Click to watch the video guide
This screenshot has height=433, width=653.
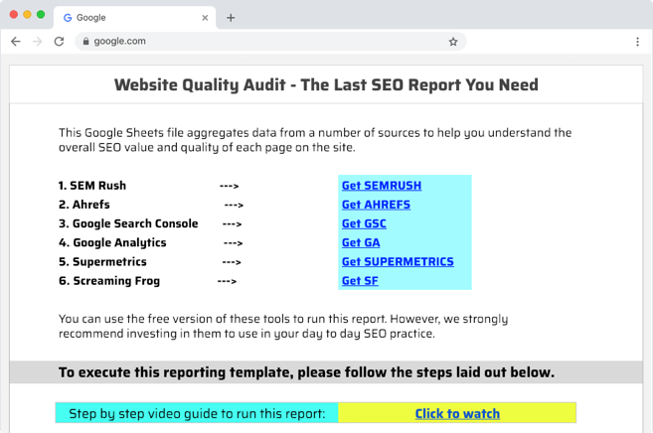pos(456,413)
